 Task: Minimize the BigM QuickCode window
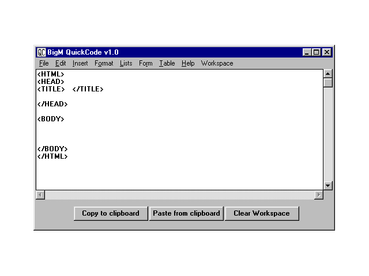[307, 52]
